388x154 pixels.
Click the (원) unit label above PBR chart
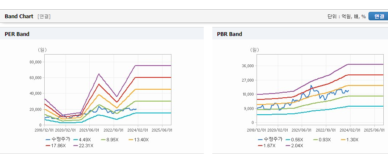pos(254,50)
